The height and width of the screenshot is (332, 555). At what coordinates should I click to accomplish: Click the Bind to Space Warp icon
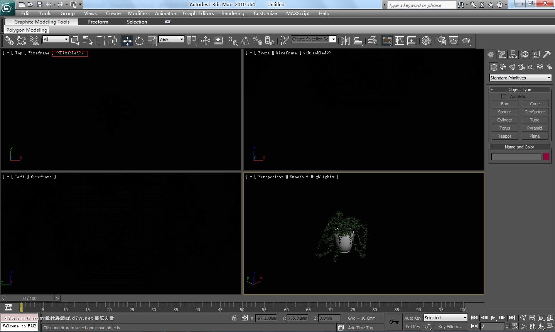click(x=34, y=40)
